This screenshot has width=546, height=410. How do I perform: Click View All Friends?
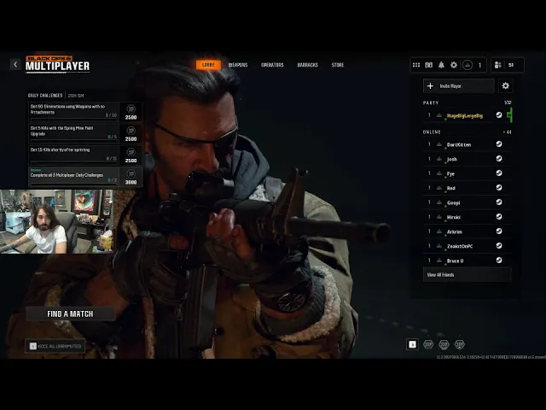(x=467, y=275)
